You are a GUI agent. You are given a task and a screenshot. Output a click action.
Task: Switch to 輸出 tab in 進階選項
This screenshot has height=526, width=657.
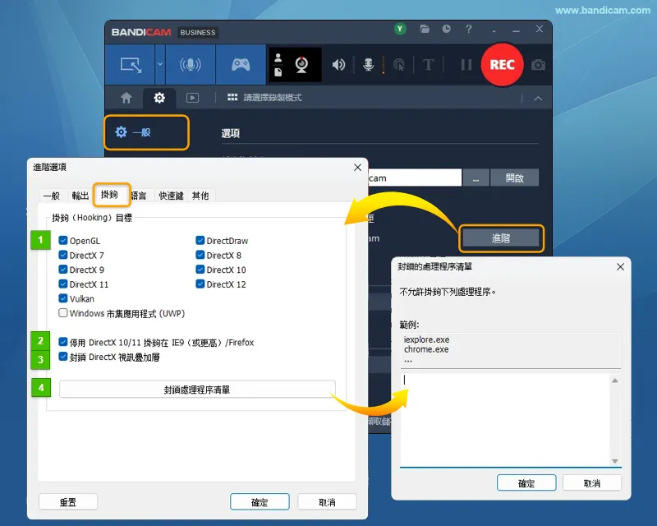point(80,196)
